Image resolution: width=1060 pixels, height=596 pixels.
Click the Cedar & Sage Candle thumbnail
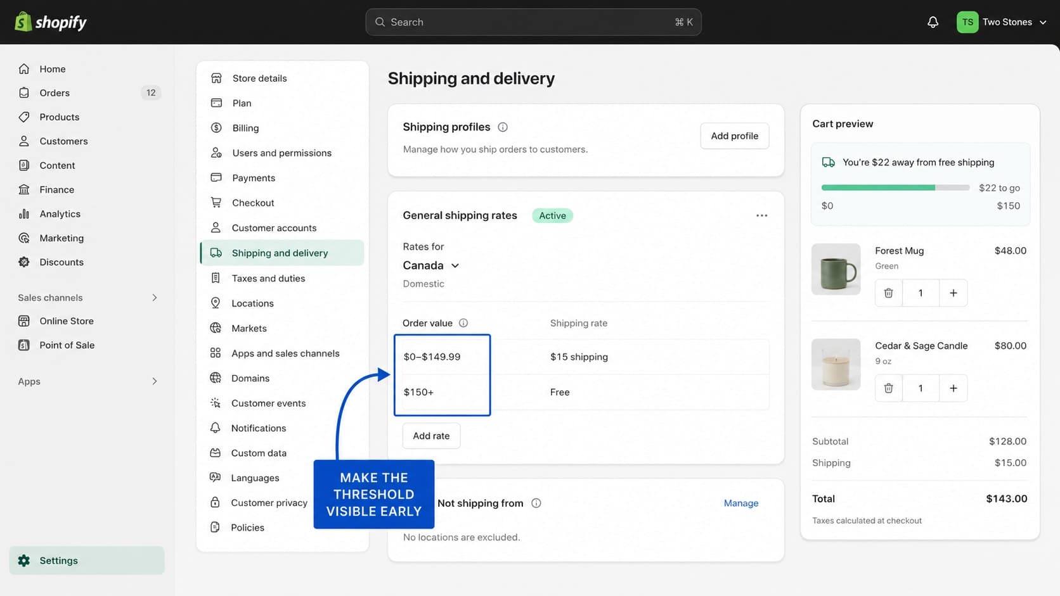(x=836, y=364)
